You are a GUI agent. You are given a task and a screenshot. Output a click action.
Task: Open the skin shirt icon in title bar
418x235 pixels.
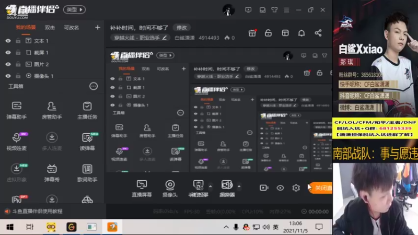[x=274, y=10]
